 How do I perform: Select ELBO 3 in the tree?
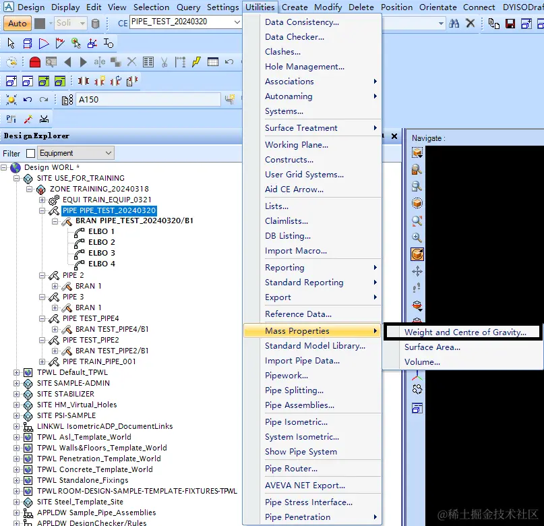click(101, 253)
